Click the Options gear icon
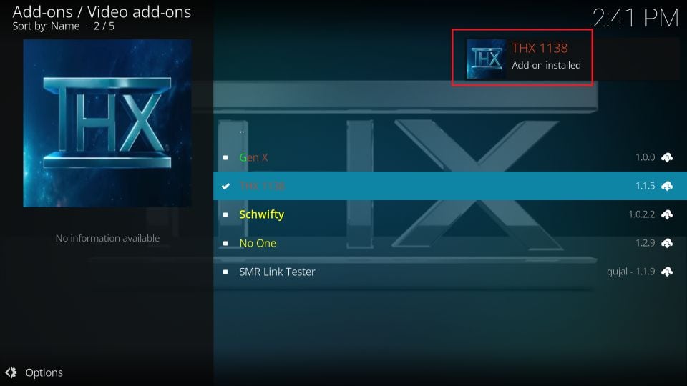Viewport: 687px width, 386px height. tap(11, 372)
